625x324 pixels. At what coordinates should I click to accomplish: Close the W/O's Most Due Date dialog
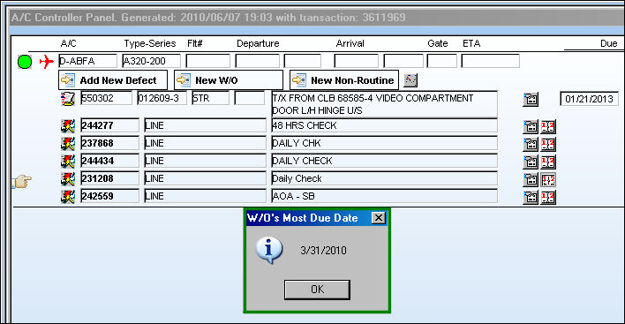379,218
